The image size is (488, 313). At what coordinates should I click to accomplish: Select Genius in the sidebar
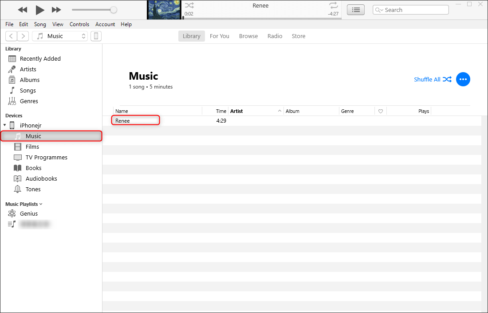coord(29,213)
